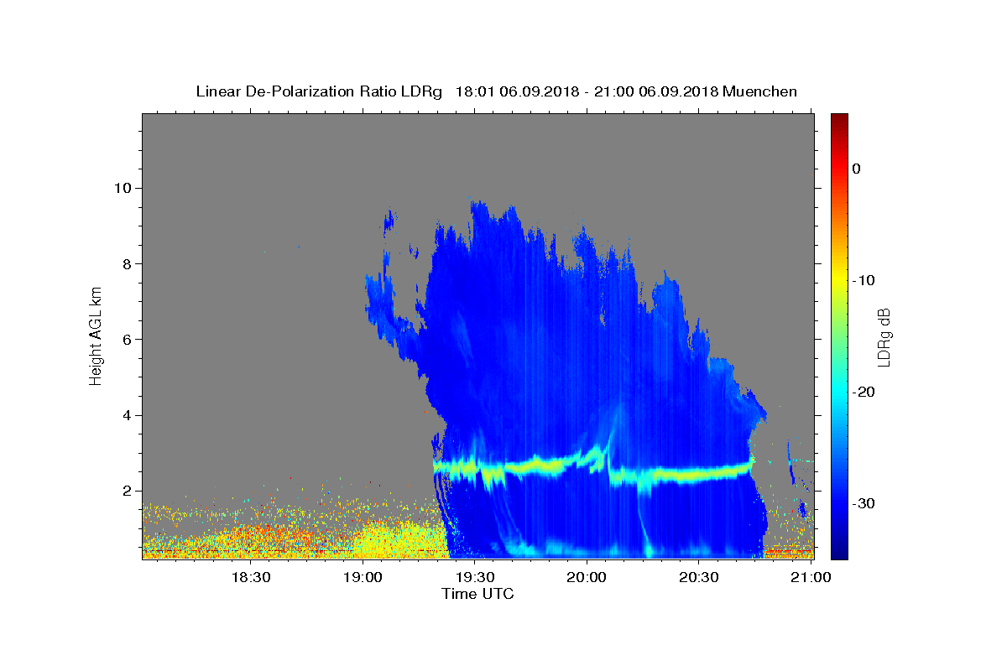1007x671 pixels.
Task: Click the colorbar value label 0
Action: (x=856, y=169)
